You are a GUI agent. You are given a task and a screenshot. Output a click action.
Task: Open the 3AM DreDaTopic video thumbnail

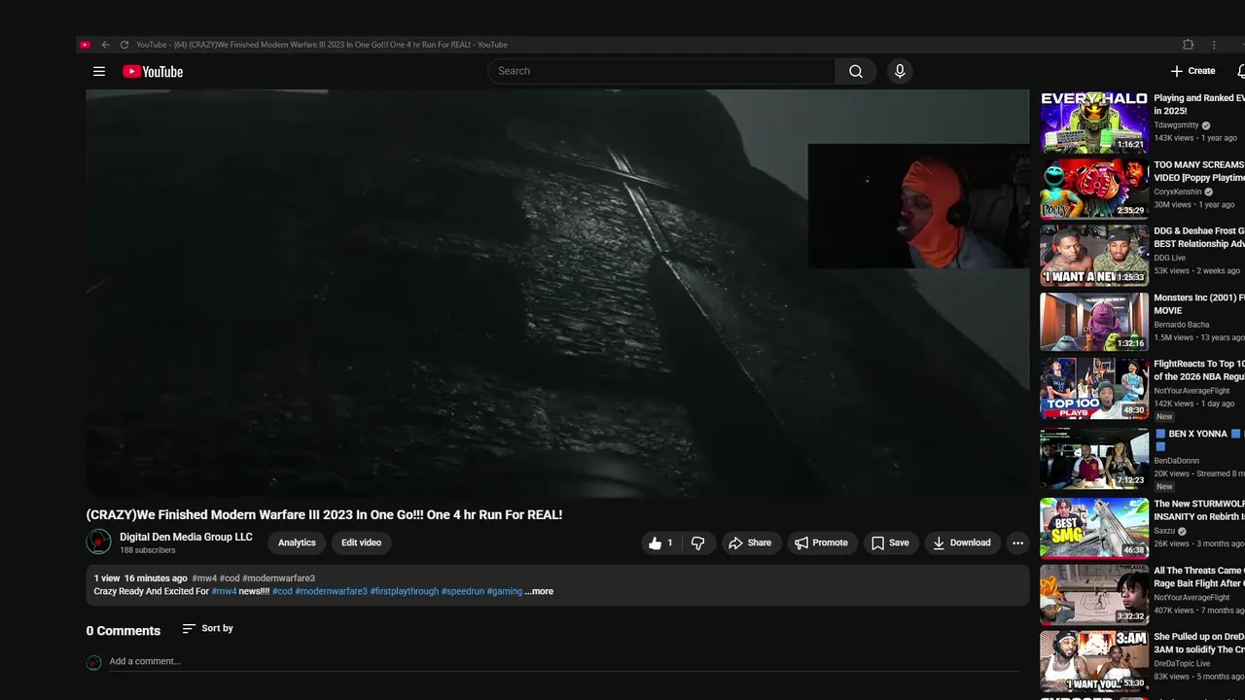tap(1094, 661)
